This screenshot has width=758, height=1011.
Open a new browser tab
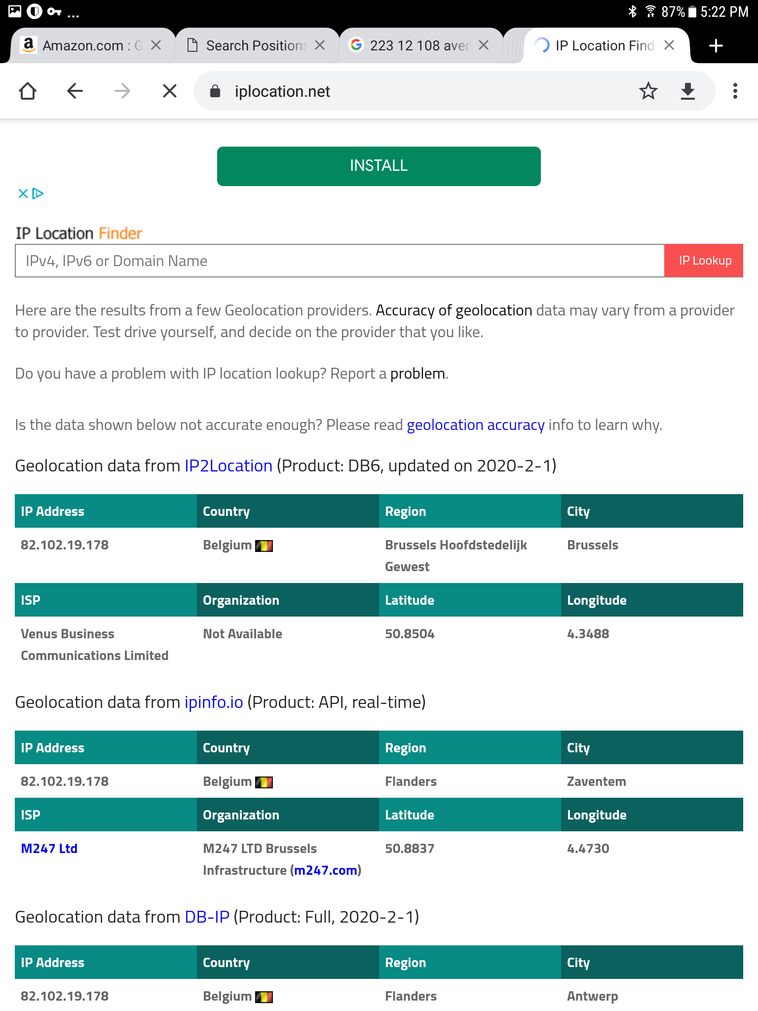[715, 45]
